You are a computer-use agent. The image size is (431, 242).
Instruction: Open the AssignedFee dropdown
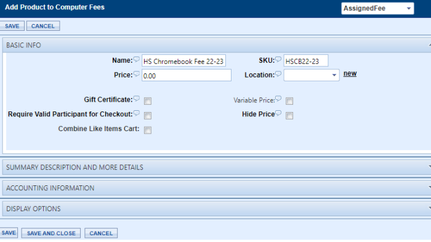(x=377, y=9)
